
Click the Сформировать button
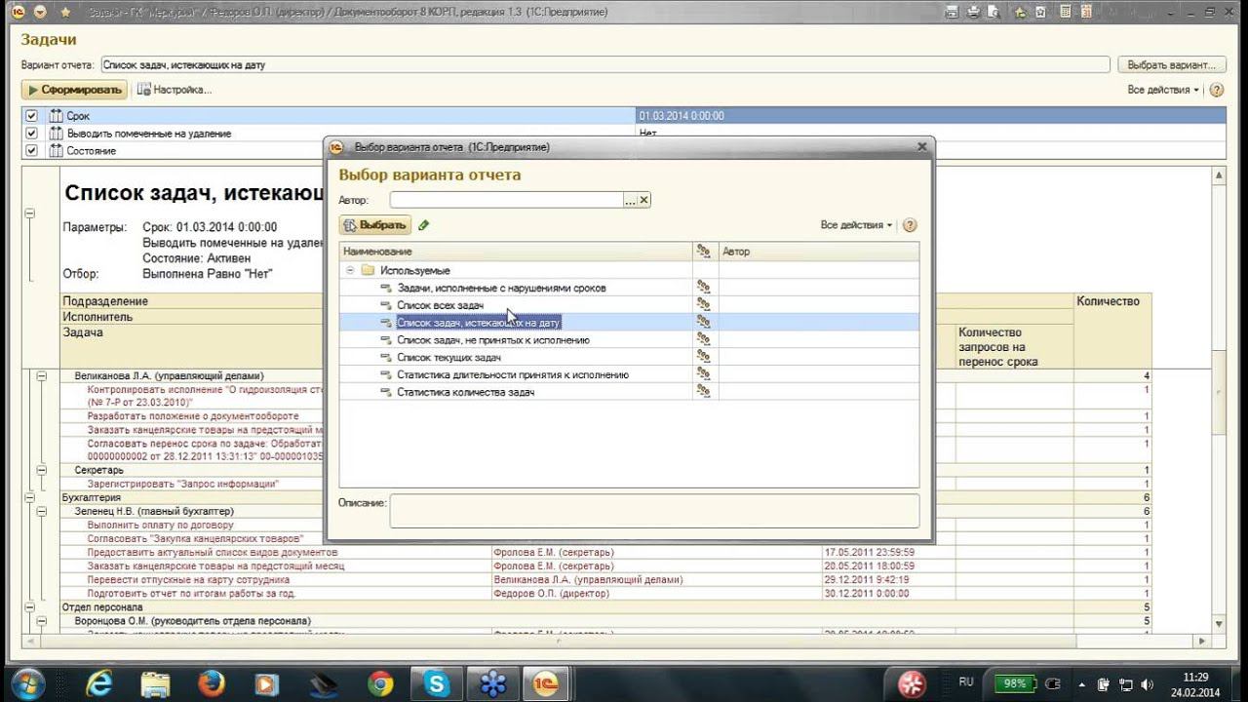point(75,90)
